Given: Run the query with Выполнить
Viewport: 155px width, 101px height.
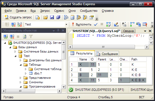Looking at the screenshot, I should coord(82,24).
